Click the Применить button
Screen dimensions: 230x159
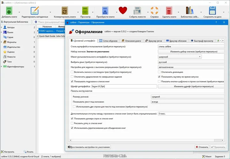[x=218, y=147]
